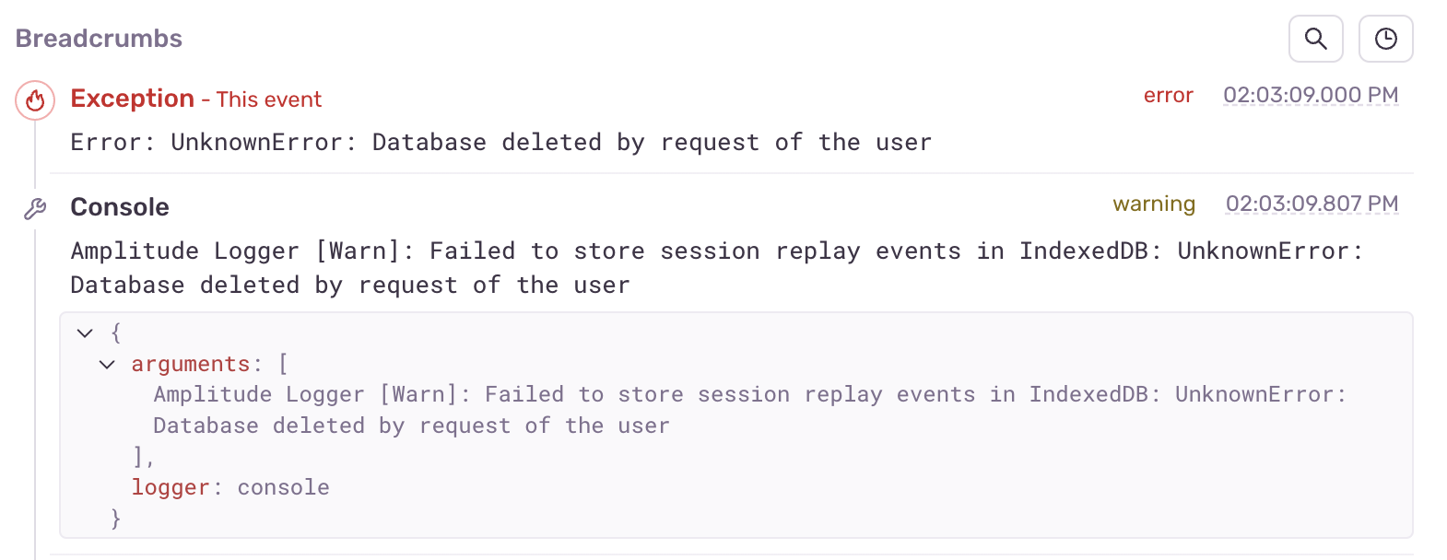The image size is (1447, 560).
Task: Click the console logger value
Action: [x=283, y=487]
